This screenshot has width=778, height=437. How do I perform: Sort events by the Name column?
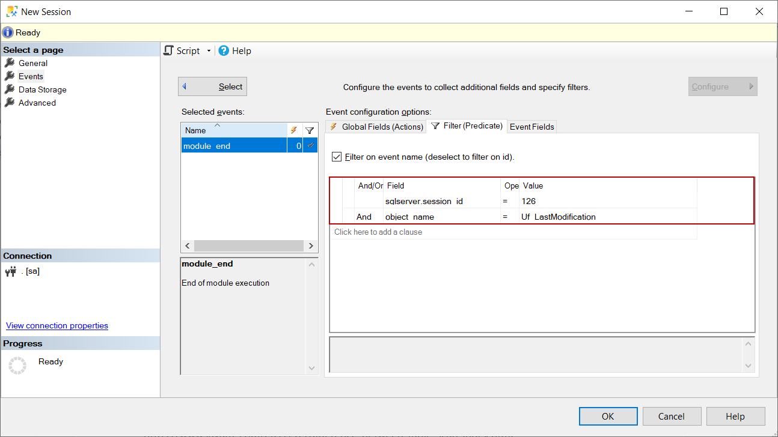[233, 130]
